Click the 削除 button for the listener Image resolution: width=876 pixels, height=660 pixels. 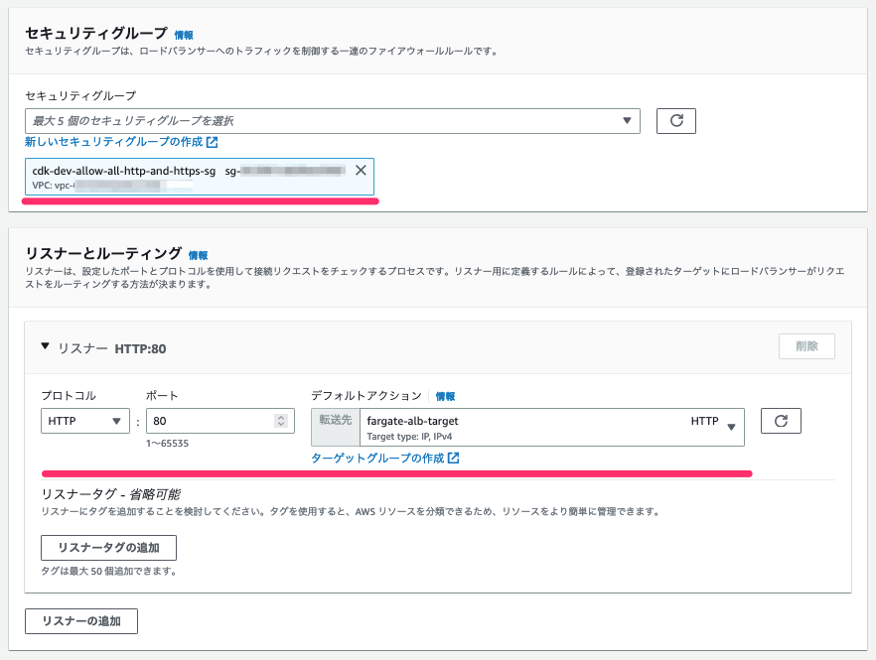[x=806, y=346]
